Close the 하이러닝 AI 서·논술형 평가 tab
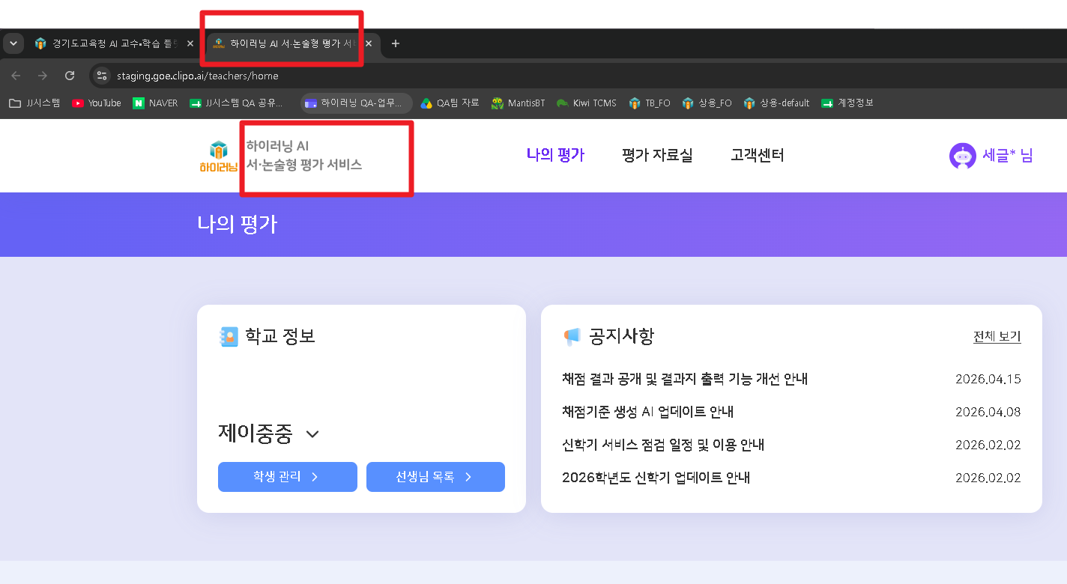 click(369, 43)
